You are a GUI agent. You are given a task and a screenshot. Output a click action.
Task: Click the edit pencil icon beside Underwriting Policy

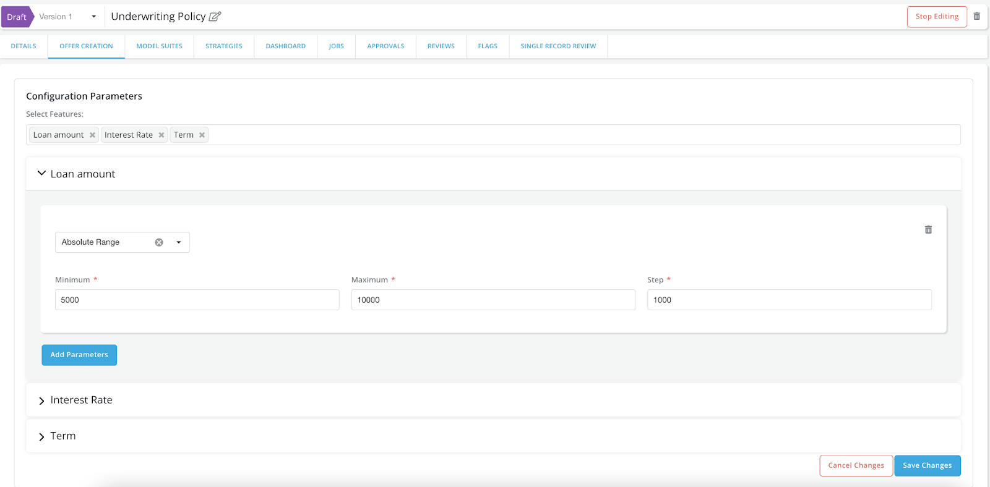(215, 17)
